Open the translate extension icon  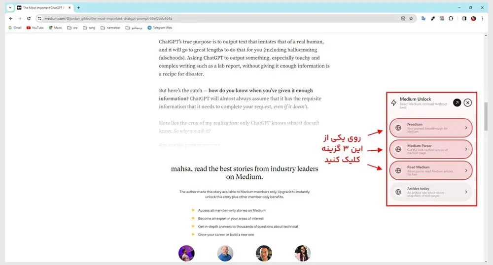click(x=423, y=19)
